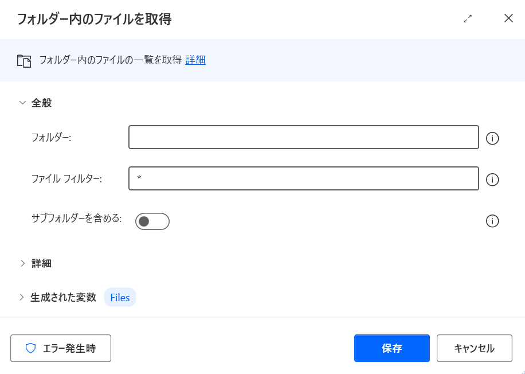Expand dialog with the diagonal arrows icon
Screen dimensions: 525x374
click(468, 18)
